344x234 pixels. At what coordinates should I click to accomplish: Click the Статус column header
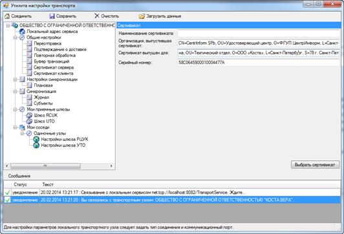tap(20, 184)
